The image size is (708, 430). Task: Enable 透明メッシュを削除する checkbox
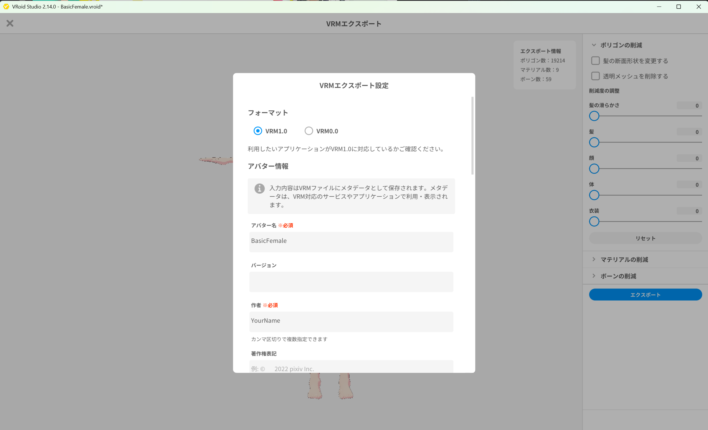595,76
